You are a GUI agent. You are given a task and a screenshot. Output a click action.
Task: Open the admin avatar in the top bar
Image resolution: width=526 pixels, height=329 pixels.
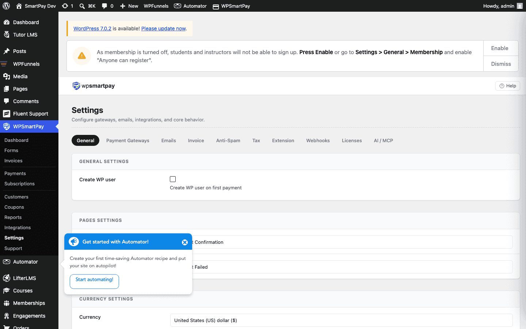(x=520, y=6)
